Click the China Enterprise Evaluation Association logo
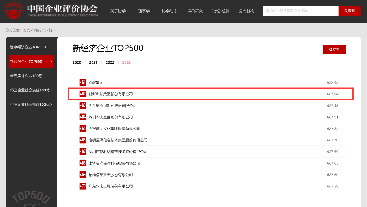The image size is (367, 207). (x=51, y=10)
